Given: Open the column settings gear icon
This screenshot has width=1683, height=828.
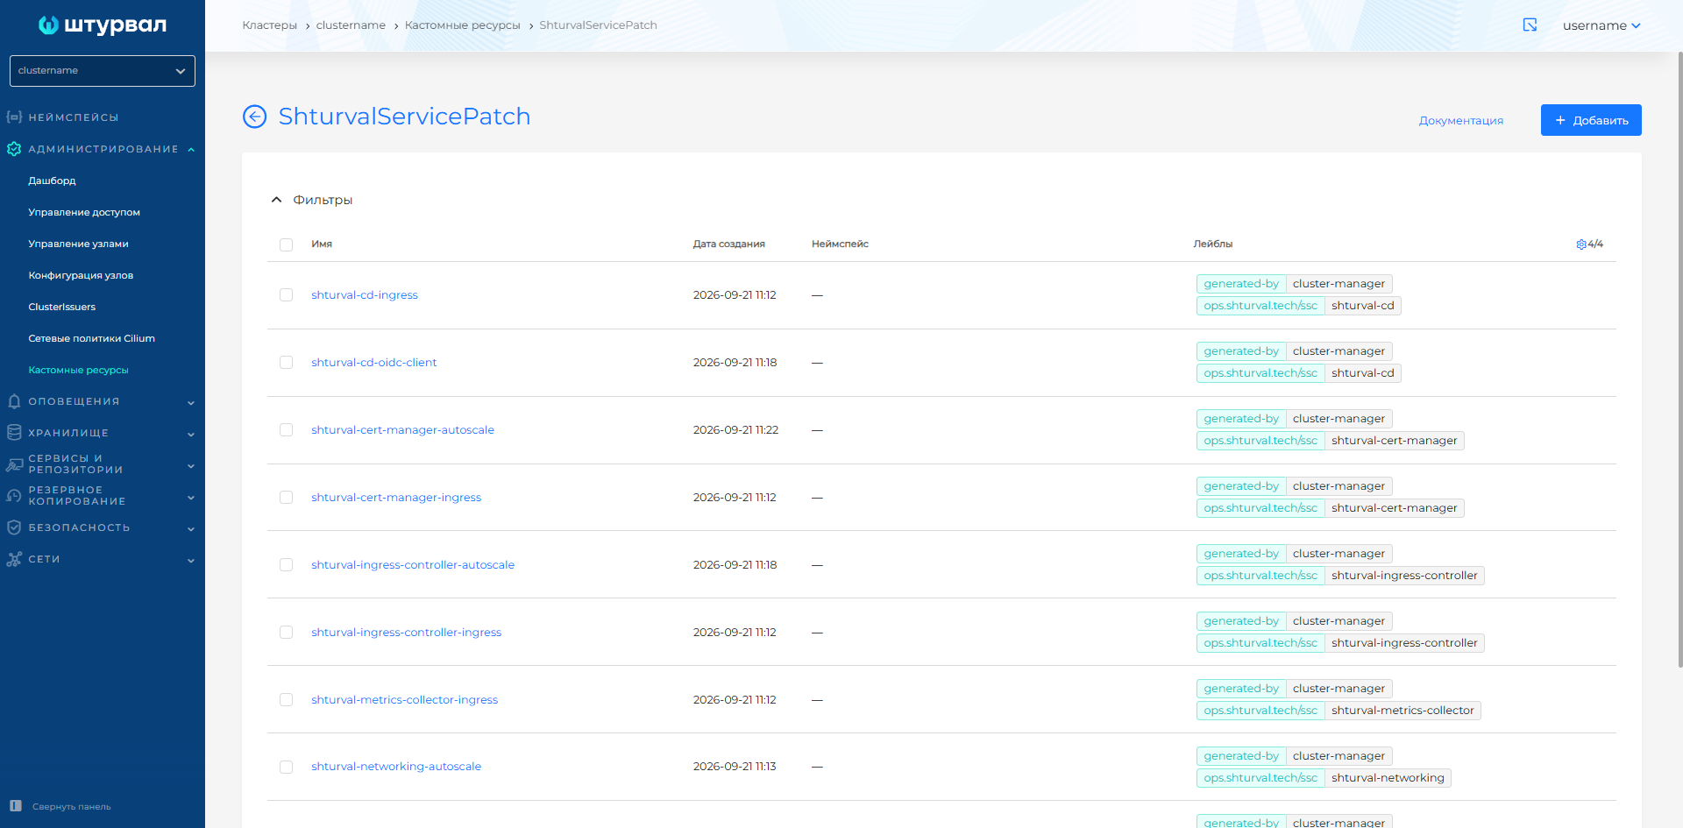Looking at the screenshot, I should 1581,244.
